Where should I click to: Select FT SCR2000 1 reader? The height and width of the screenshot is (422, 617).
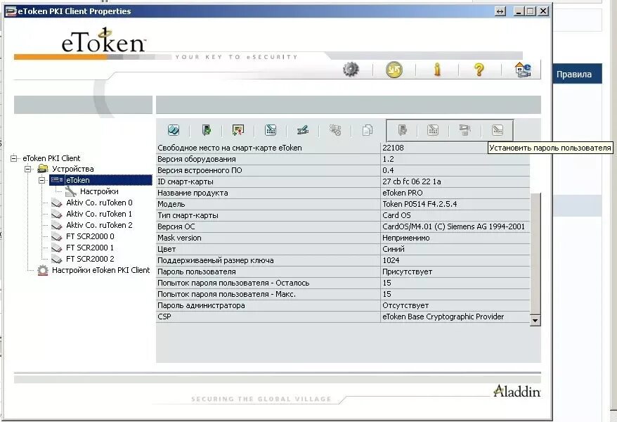(90, 248)
